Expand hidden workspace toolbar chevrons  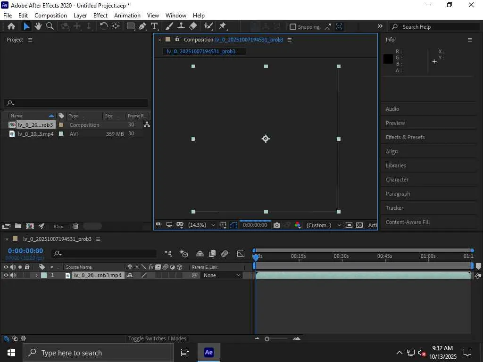(x=380, y=26)
